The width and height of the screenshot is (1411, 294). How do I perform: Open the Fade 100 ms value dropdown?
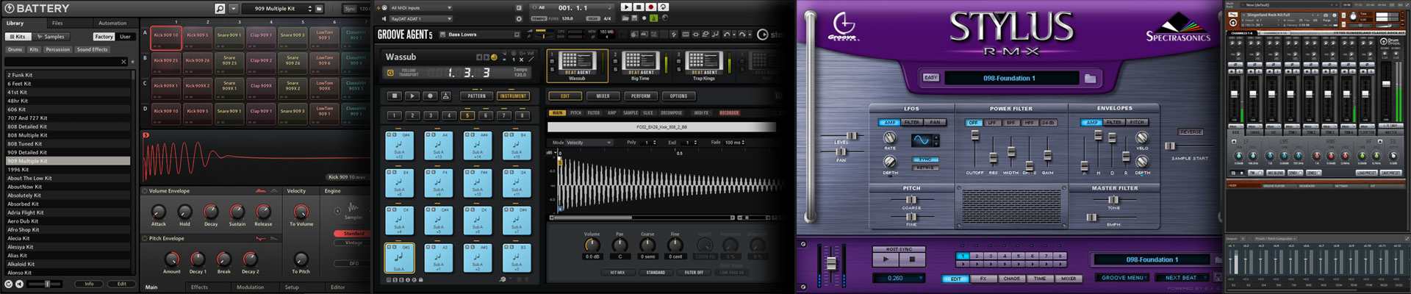point(735,143)
